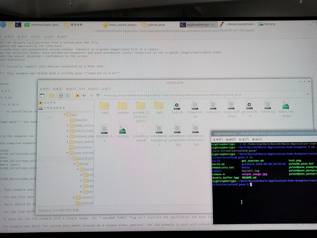Select the hailo folder icon in file view
This screenshot has width=317, height=238.
click(x=159, y=106)
